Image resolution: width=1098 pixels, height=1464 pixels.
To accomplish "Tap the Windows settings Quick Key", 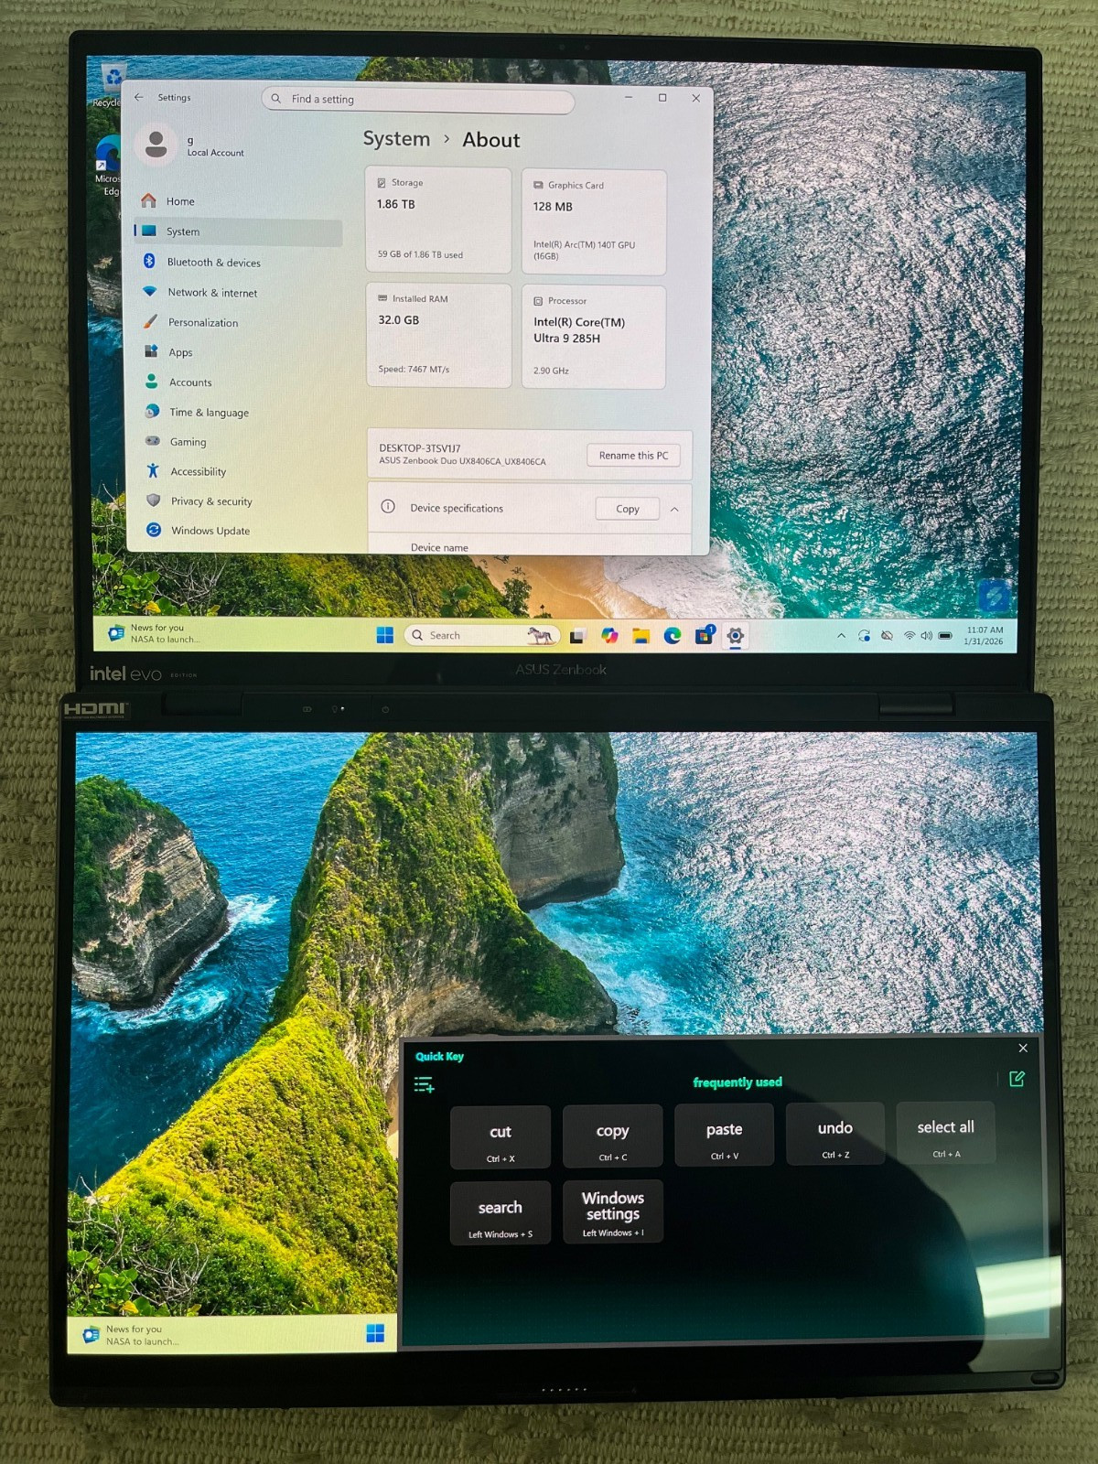I will pyautogui.click(x=612, y=1211).
